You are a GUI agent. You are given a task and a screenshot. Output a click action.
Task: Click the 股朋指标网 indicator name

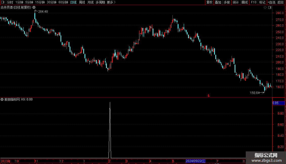pyautogui.click(x=12, y=99)
